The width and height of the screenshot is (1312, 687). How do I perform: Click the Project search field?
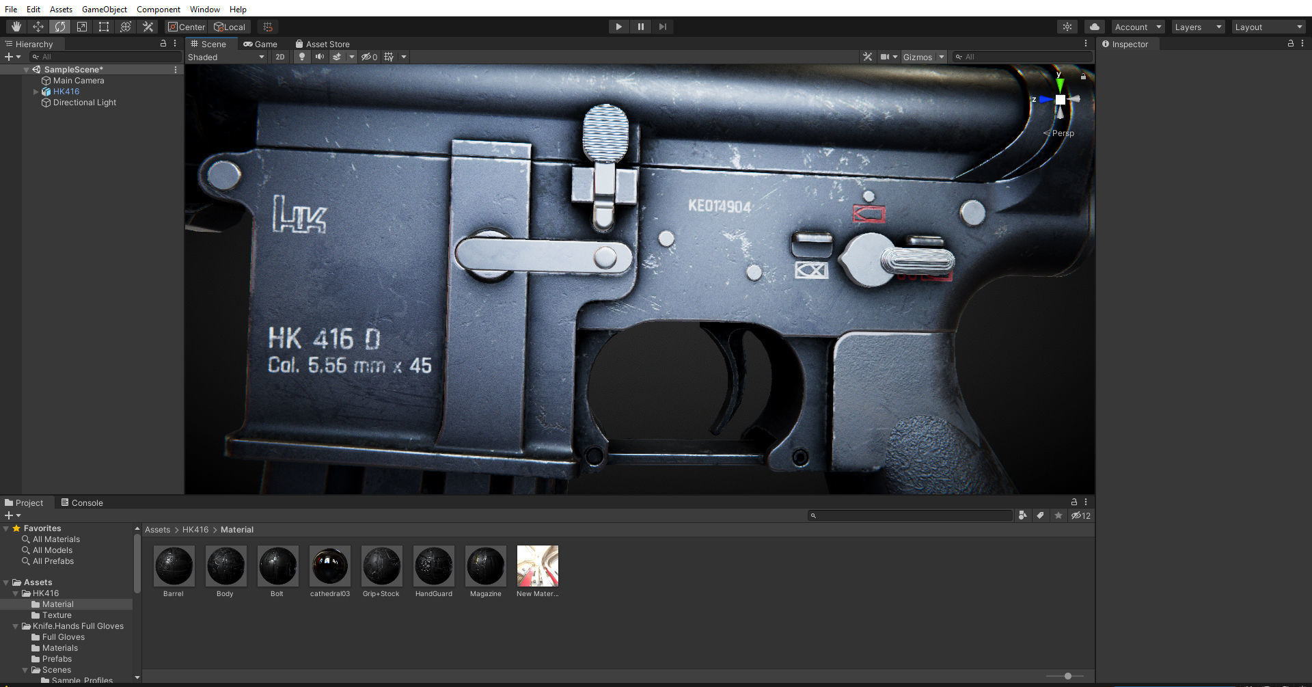910,515
